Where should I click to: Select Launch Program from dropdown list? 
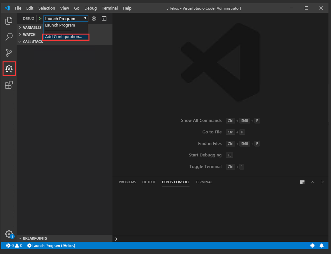pos(65,25)
